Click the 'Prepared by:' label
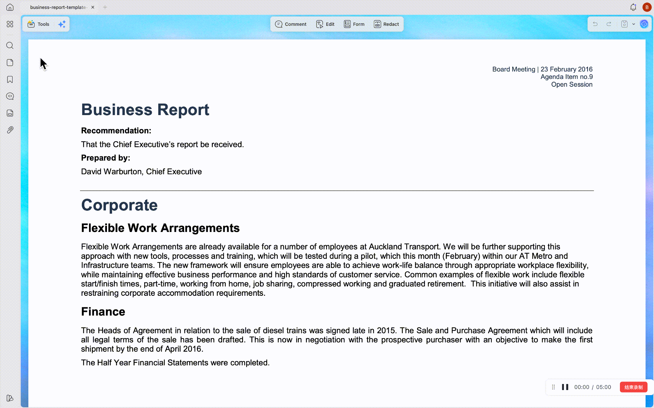The height and width of the screenshot is (408, 654). (106, 158)
